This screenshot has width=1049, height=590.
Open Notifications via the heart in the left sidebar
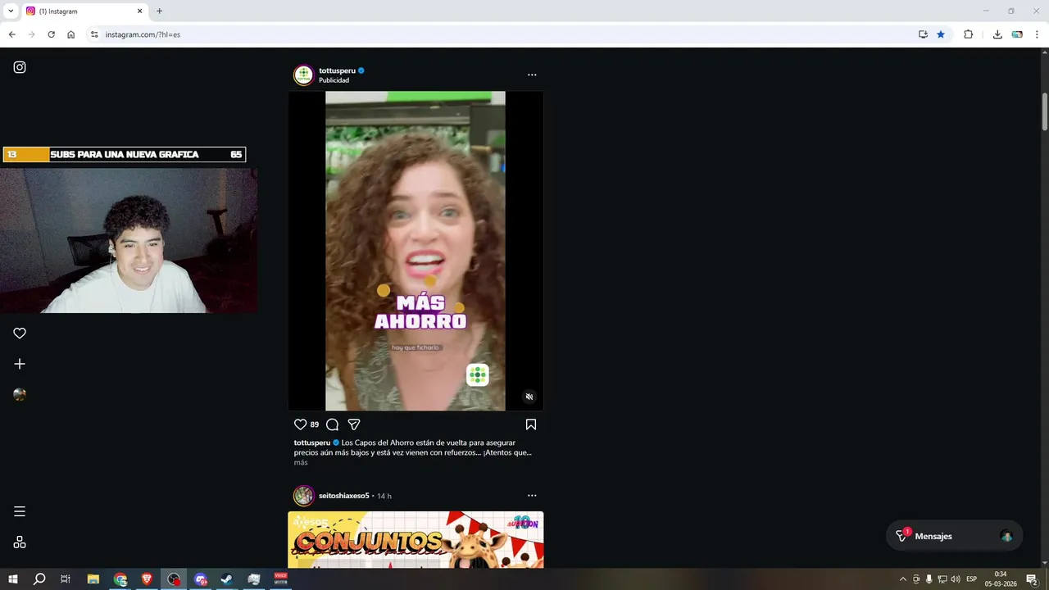[20, 334]
